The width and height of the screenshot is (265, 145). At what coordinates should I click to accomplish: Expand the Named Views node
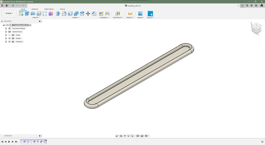click(x=6, y=32)
